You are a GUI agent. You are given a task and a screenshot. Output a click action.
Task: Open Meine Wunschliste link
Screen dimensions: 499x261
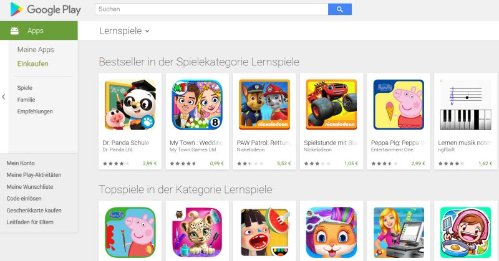tap(30, 187)
